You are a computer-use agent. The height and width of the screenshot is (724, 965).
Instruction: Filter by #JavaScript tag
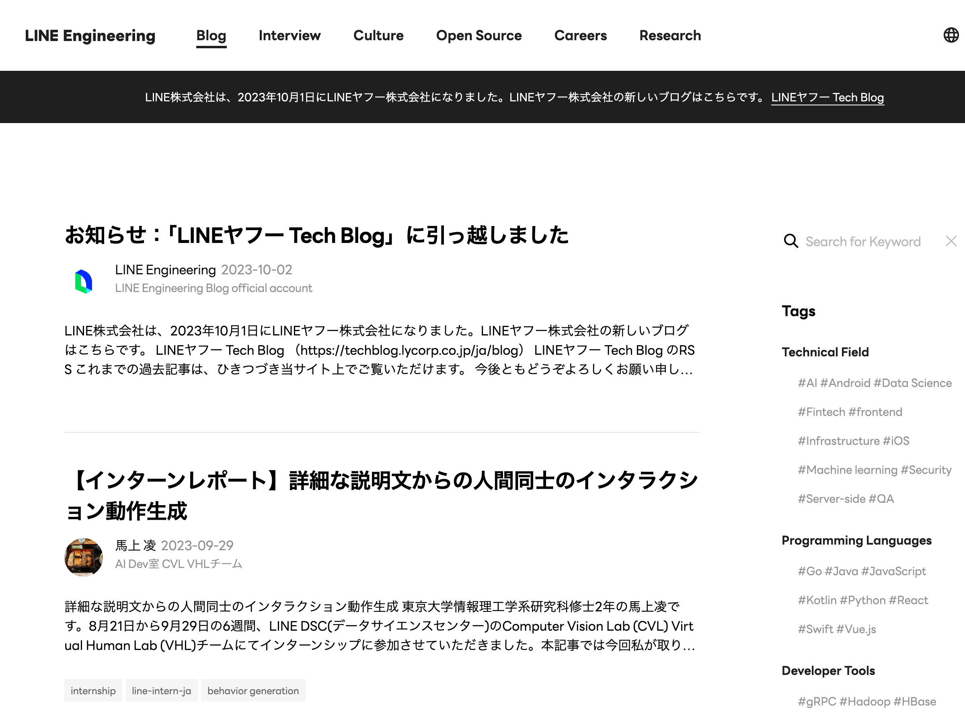[893, 571]
